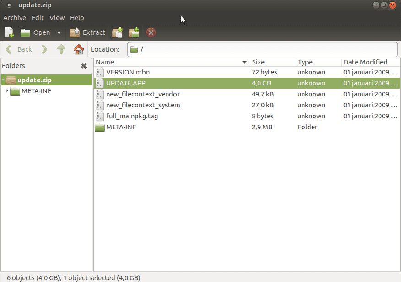Click the window menu dot in title bar
This screenshot has width=401, height=282.
(9, 5)
